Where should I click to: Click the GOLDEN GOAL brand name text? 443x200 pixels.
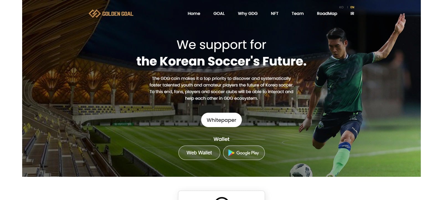118,14
